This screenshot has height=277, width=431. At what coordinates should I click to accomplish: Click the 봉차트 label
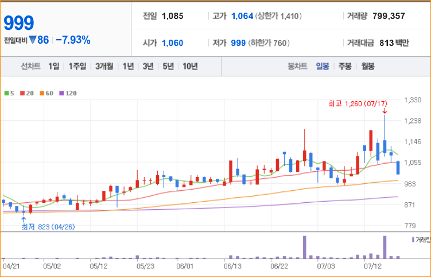point(297,66)
